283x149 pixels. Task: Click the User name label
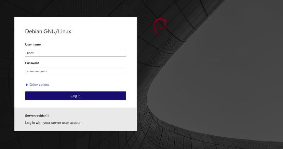(33, 44)
